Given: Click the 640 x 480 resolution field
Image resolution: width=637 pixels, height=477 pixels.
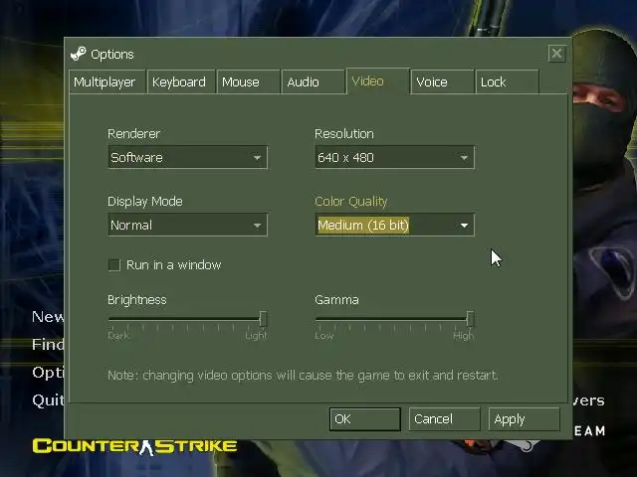Looking at the screenshot, I should 394,157.
